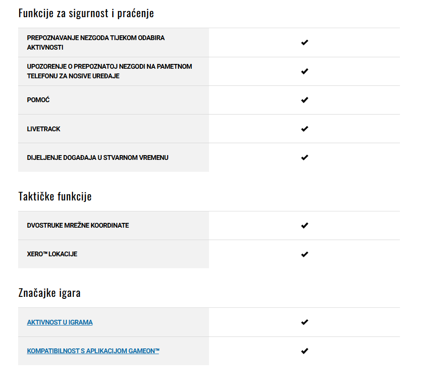The image size is (430, 378).
Task: Click the Pomoć feature label
Action: [x=38, y=100]
